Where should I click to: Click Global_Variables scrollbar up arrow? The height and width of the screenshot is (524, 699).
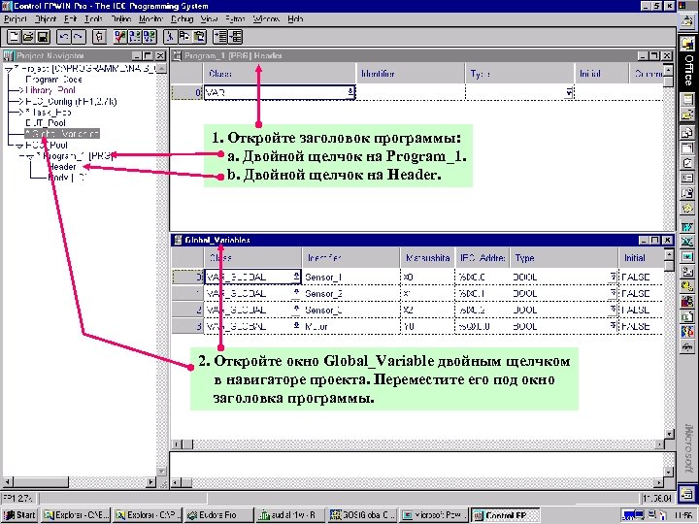pyautogui.click(x=668, y=254)
